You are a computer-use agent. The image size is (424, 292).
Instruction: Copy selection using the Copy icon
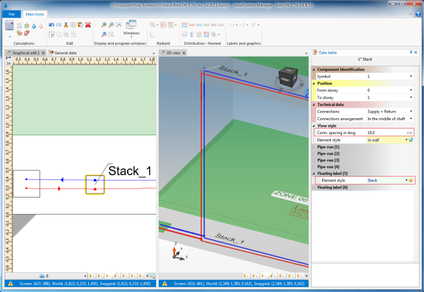[73, 25]
